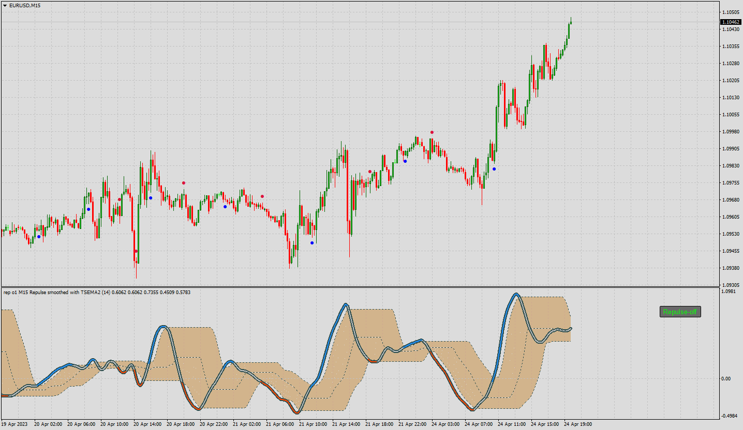
Task: Open the chart menu arrow beside EURUSD,M15
Action: pyautogui.click(x=5, y=5)
